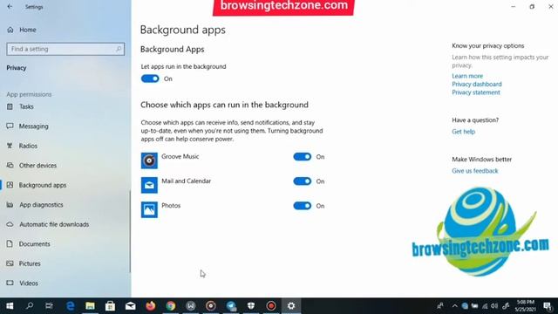558x314 pixels.
Task: Click the Get help link
Action: tap(463, 132)
